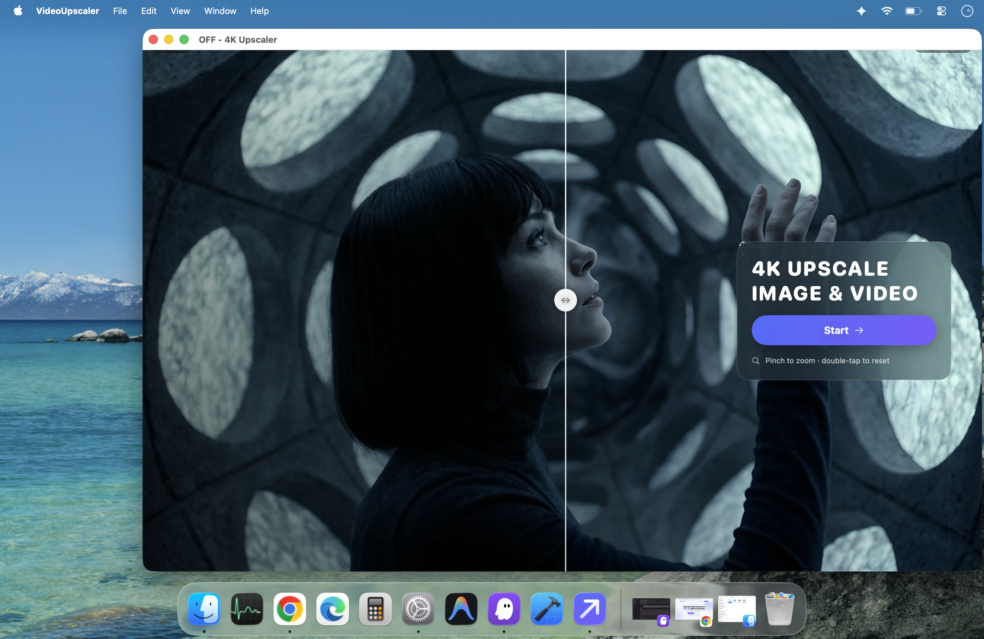Launch Calculator from the Dock
984x639 pixels.
376,609
